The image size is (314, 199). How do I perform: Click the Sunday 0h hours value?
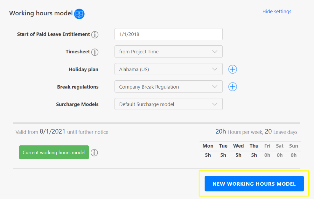(x=293, y=155)
